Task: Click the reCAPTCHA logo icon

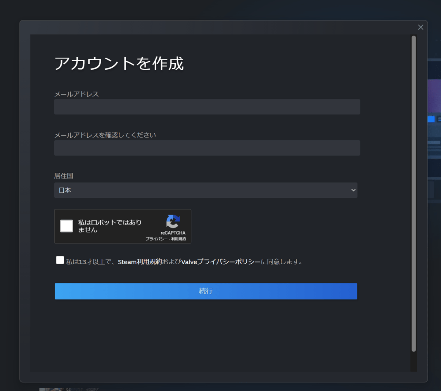Action: click(173, 222)
